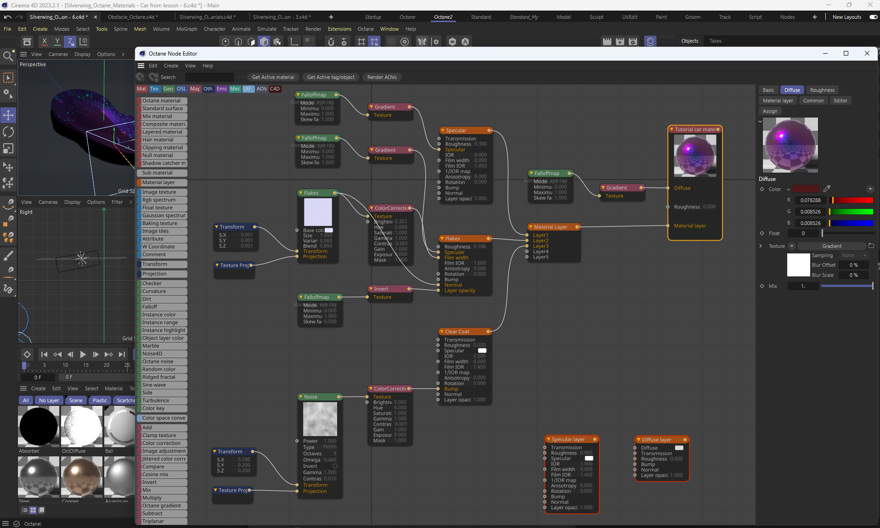Go to the timeline start frame
880x528 pixels.
(44, 354)
